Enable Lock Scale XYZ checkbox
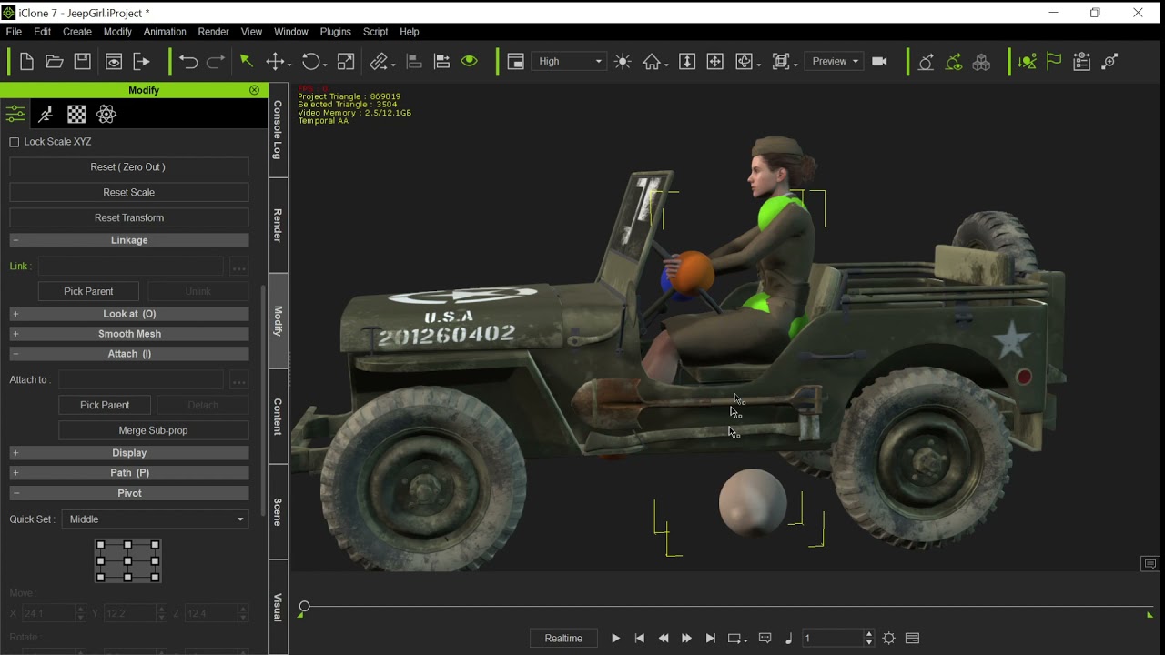1165x655 pixels. 15,142
